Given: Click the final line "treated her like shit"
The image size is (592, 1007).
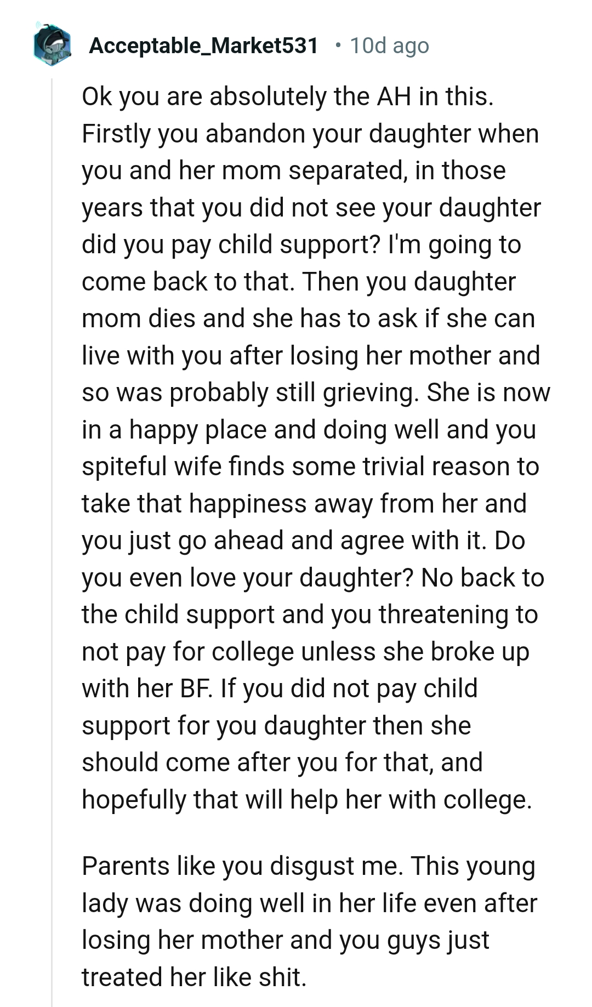Looking at the screenshot, I should click(x=193, y=977).
